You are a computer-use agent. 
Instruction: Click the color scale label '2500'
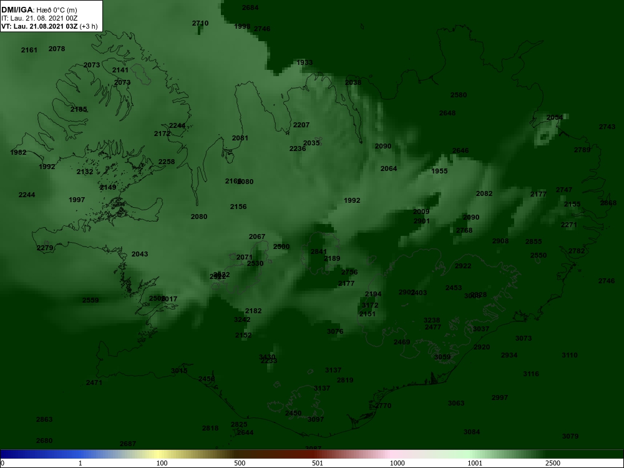(552, 463)
